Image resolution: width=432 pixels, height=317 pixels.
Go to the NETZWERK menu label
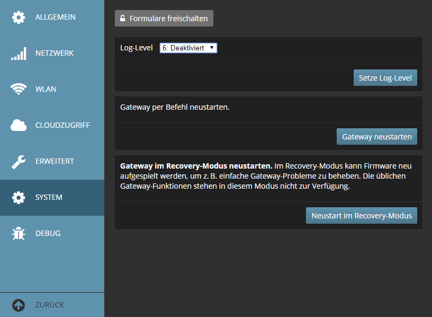tap(54, 54)
